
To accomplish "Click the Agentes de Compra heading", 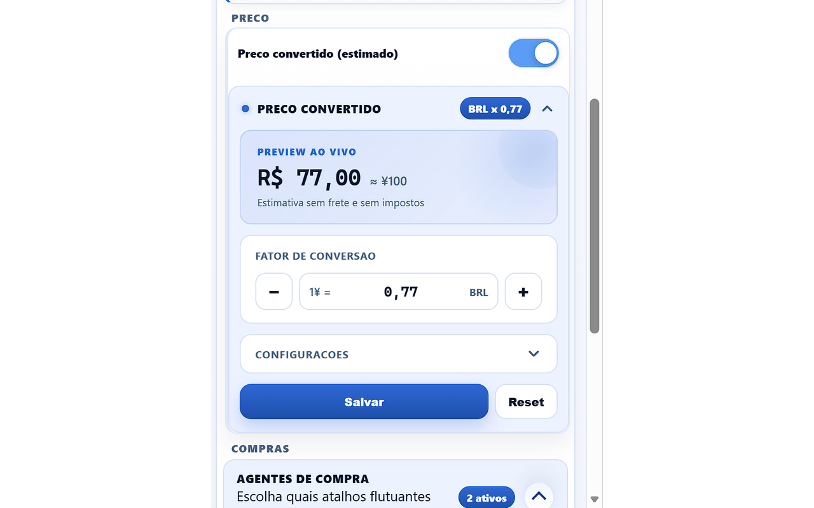I will [303, 479].
